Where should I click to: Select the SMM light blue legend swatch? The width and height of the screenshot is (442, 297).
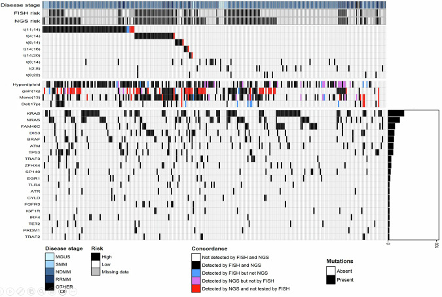(50, 264)
